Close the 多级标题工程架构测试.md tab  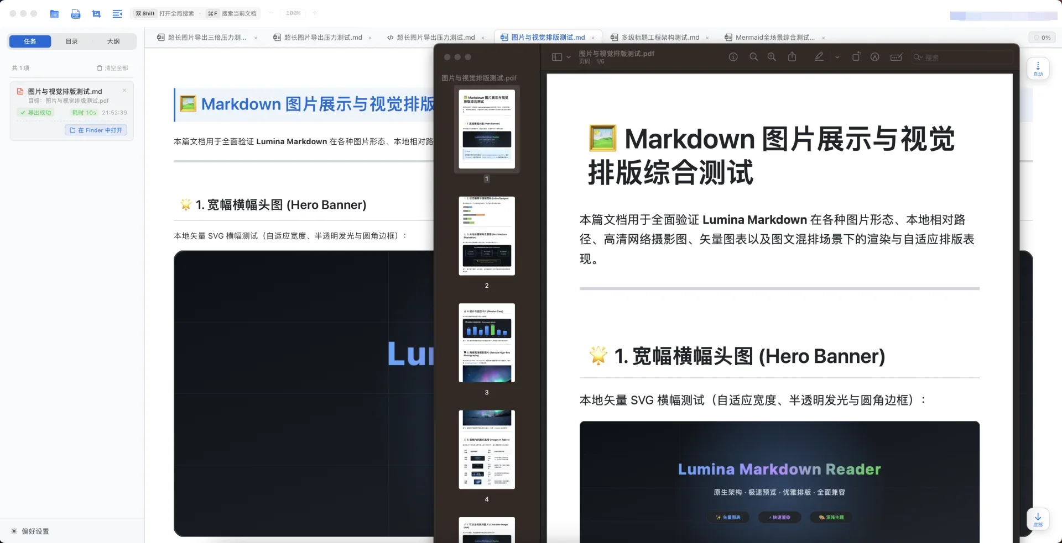pos(707,38)
